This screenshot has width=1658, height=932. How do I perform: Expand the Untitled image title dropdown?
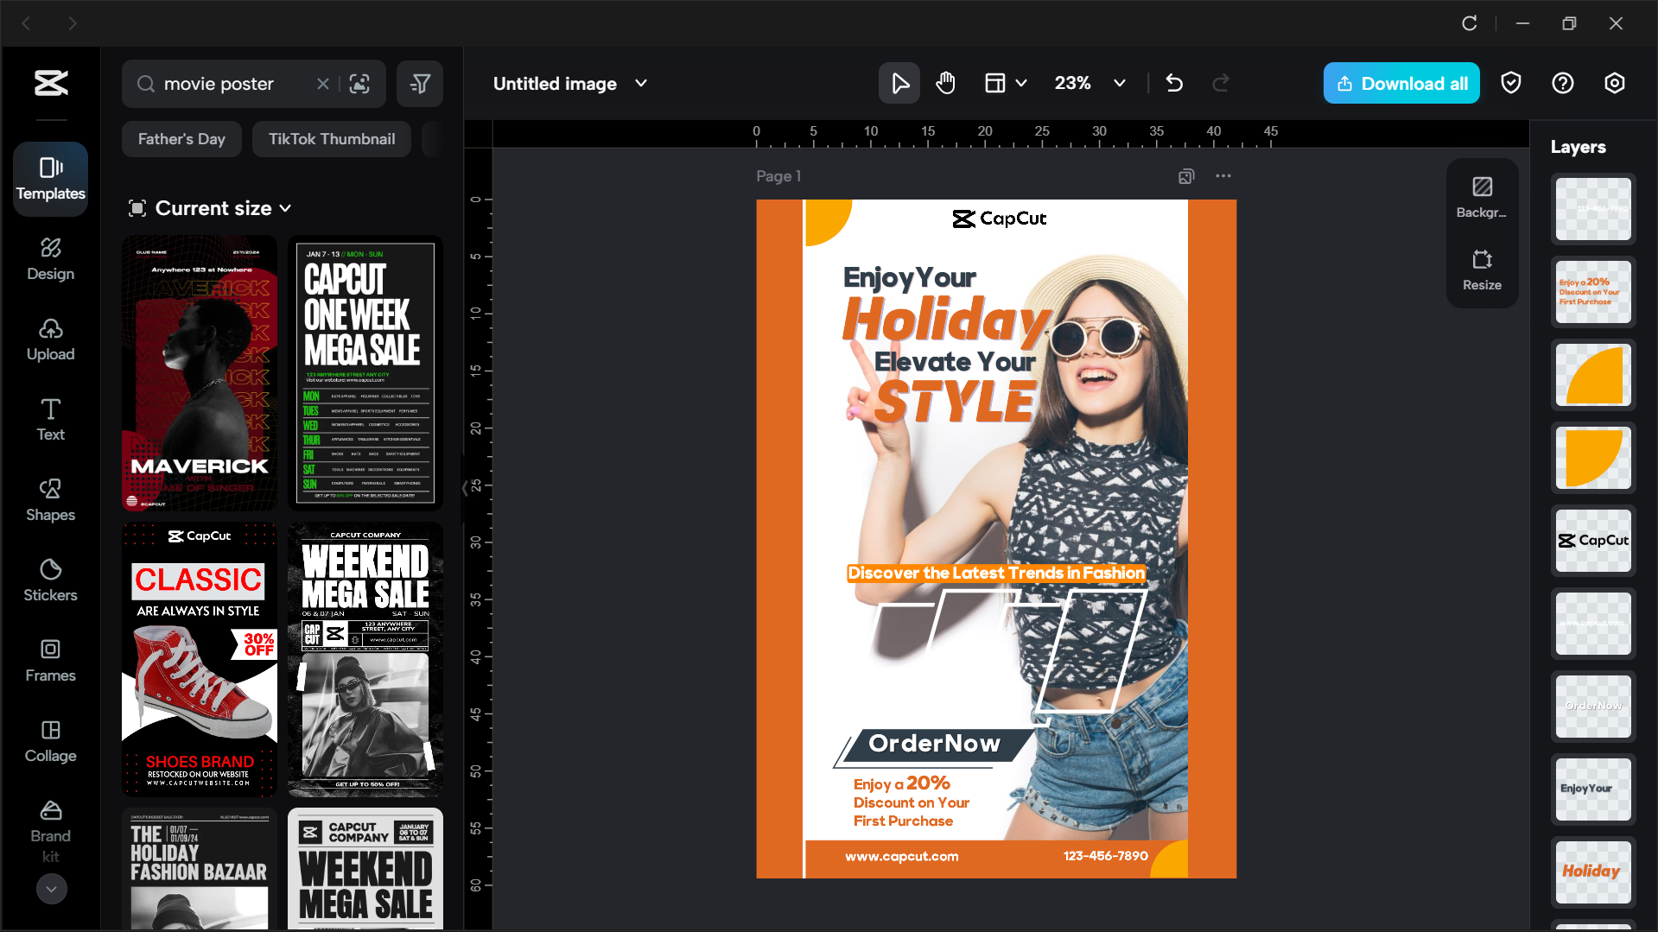[640, 83]
